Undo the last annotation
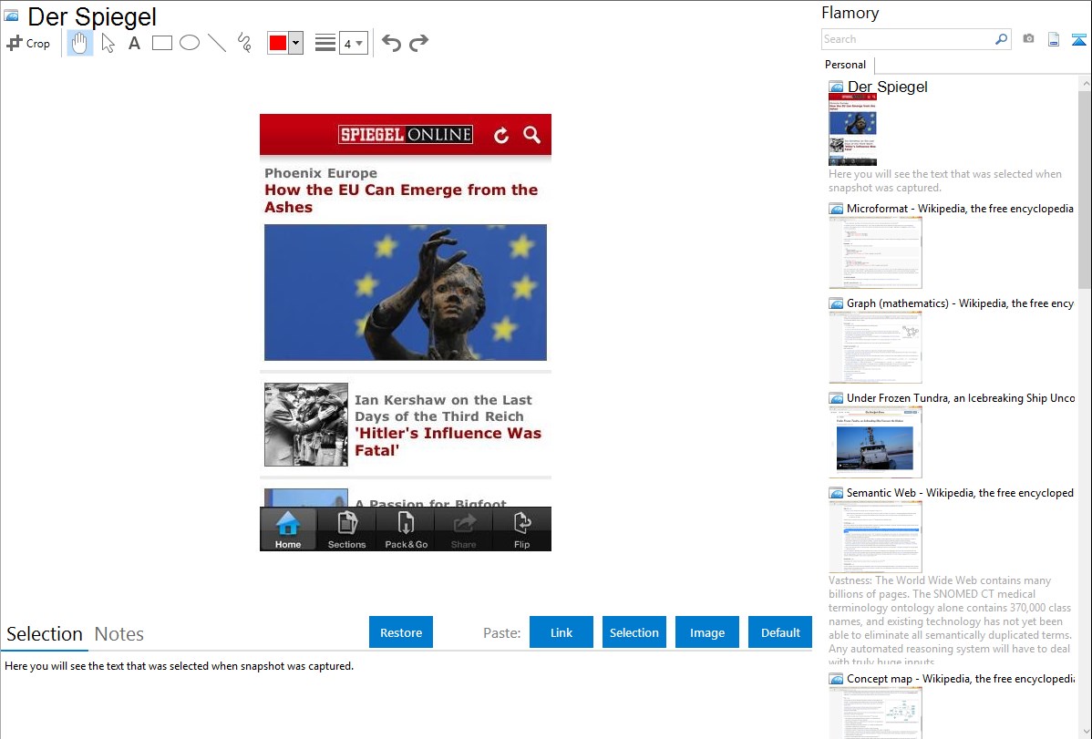The image size is (1092, 739). [x=391, y=43]
